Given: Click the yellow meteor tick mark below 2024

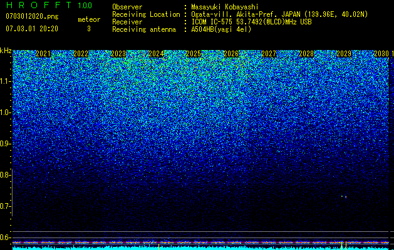Looking at the screenshot, I should [x=159, y=246].
